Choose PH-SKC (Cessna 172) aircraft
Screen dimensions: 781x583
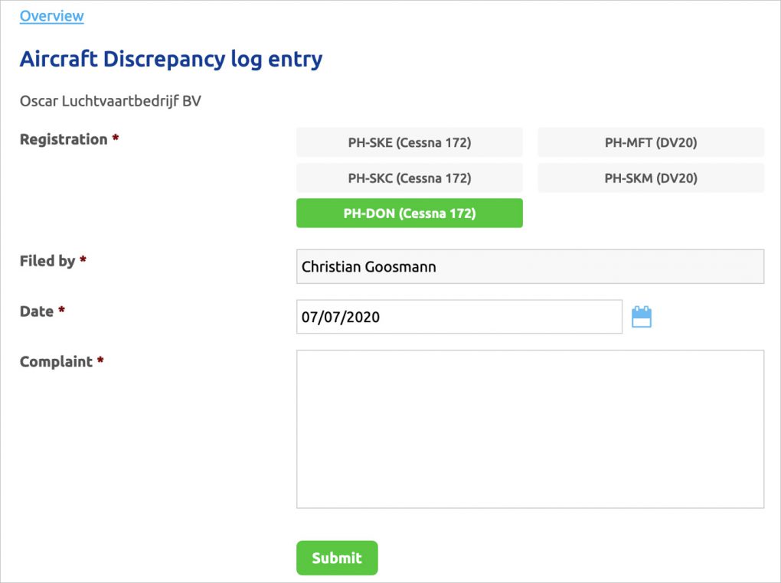(x=409, y=178)
